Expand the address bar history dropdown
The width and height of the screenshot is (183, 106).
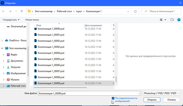(x=128, y=12)
